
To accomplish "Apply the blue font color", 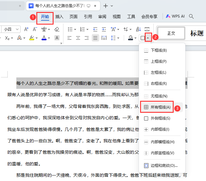I will 44,38.
